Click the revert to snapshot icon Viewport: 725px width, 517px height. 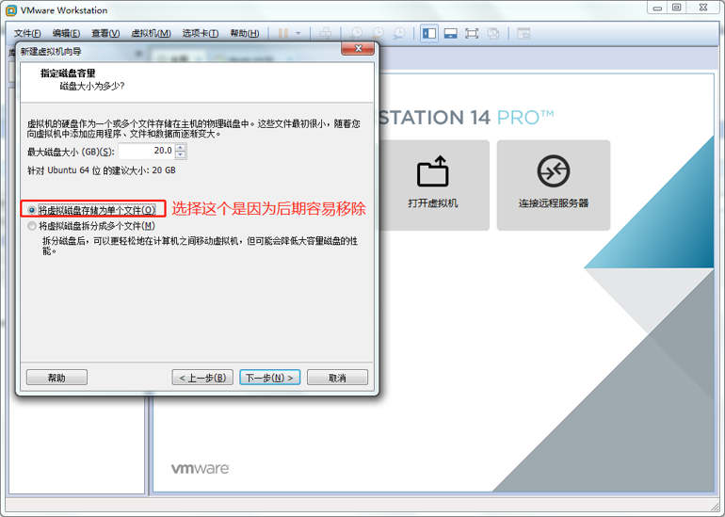click(378, 33)
